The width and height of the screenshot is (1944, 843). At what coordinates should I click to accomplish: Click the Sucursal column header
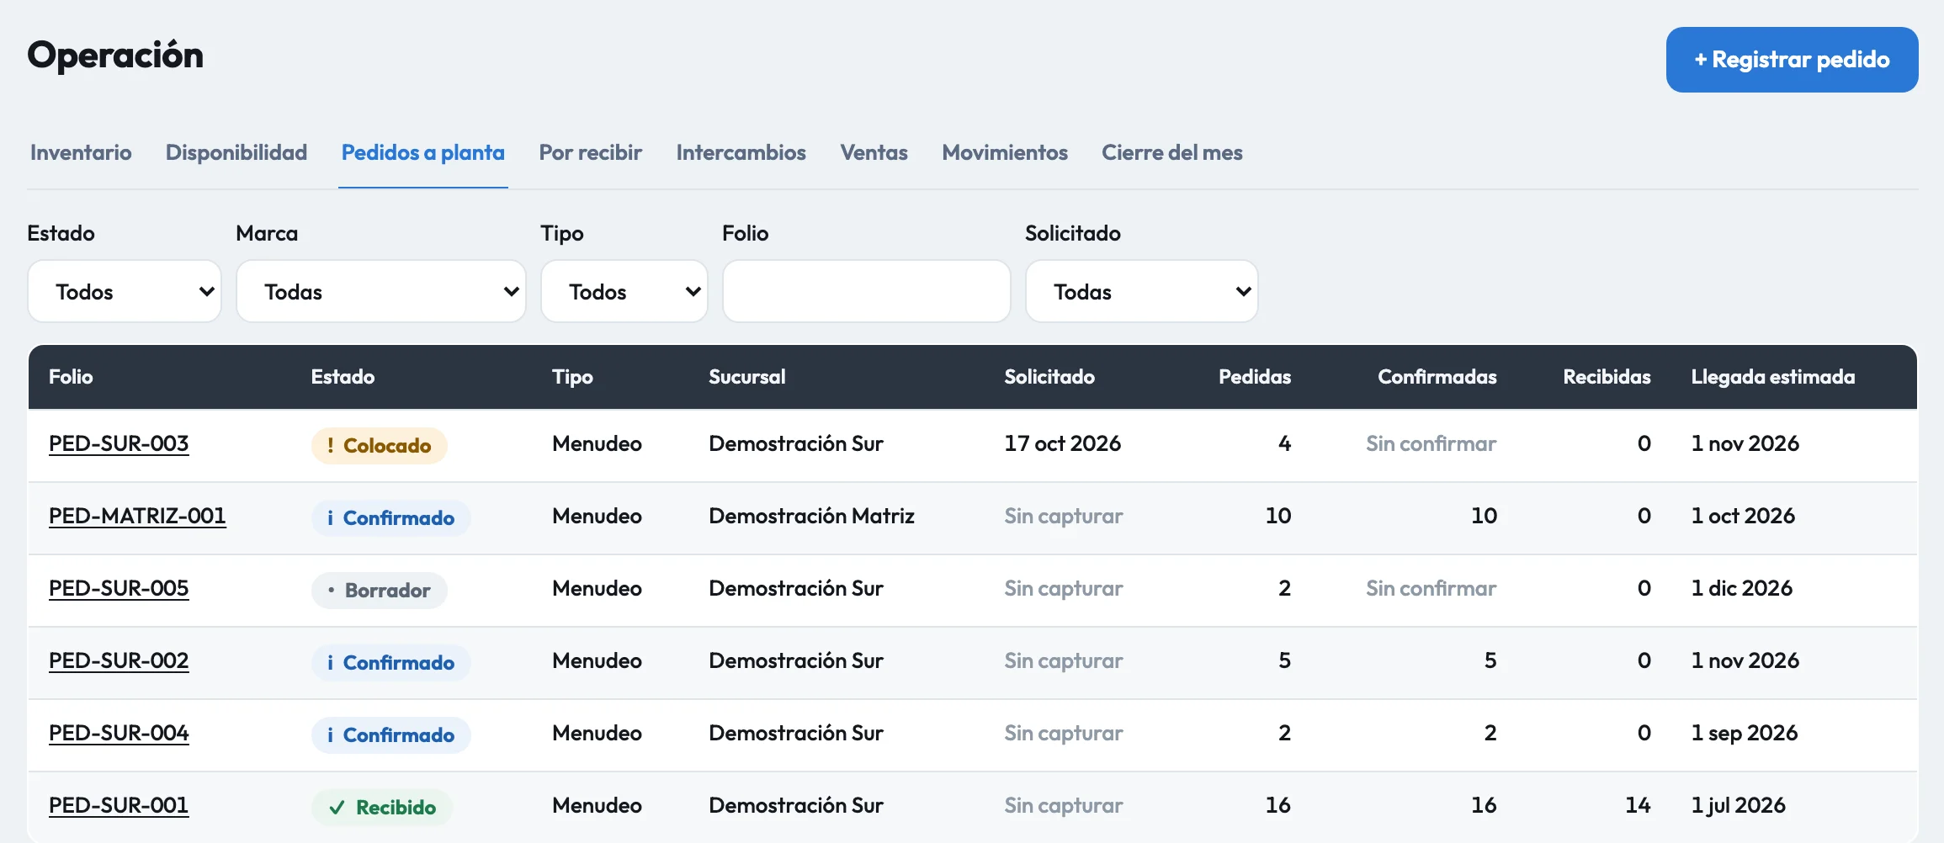(x=747, y=377)
